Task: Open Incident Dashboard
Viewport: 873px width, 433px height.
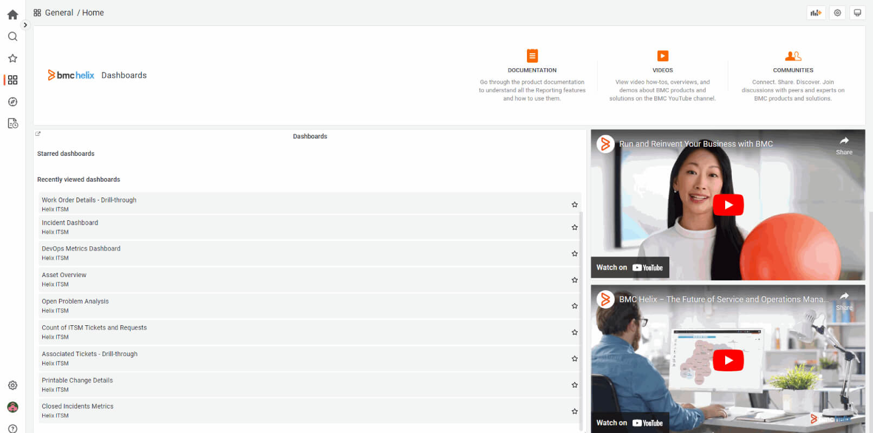Action: tap(70, 223)
